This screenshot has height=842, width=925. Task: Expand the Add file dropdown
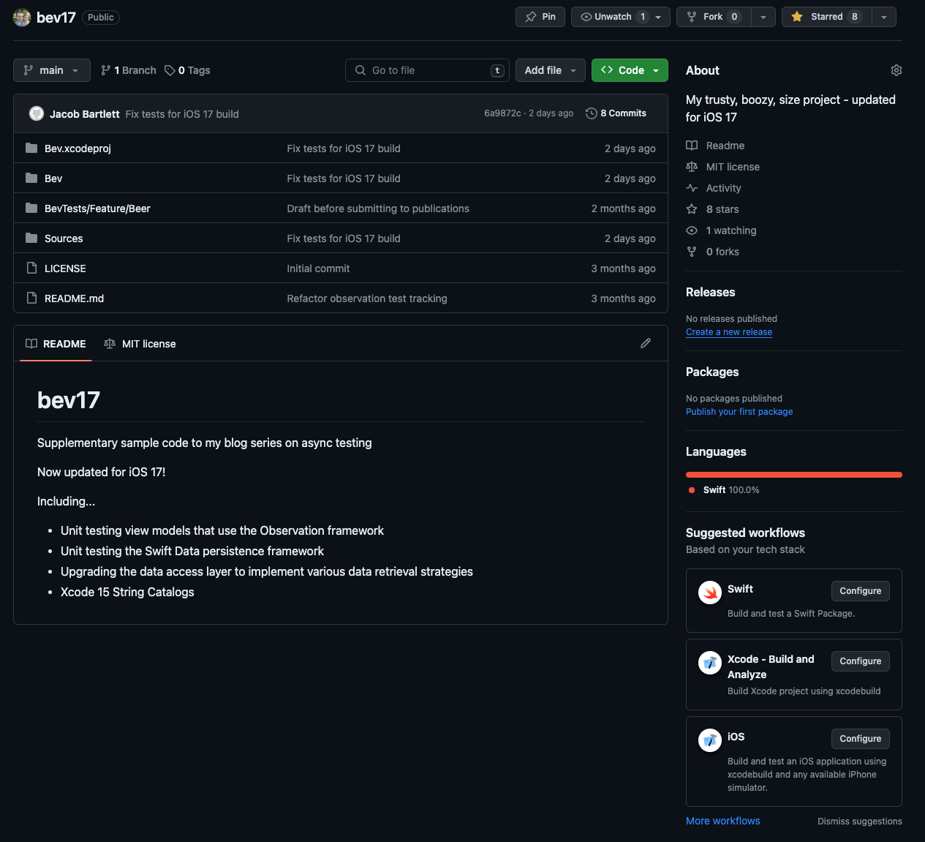click(551, 70)
